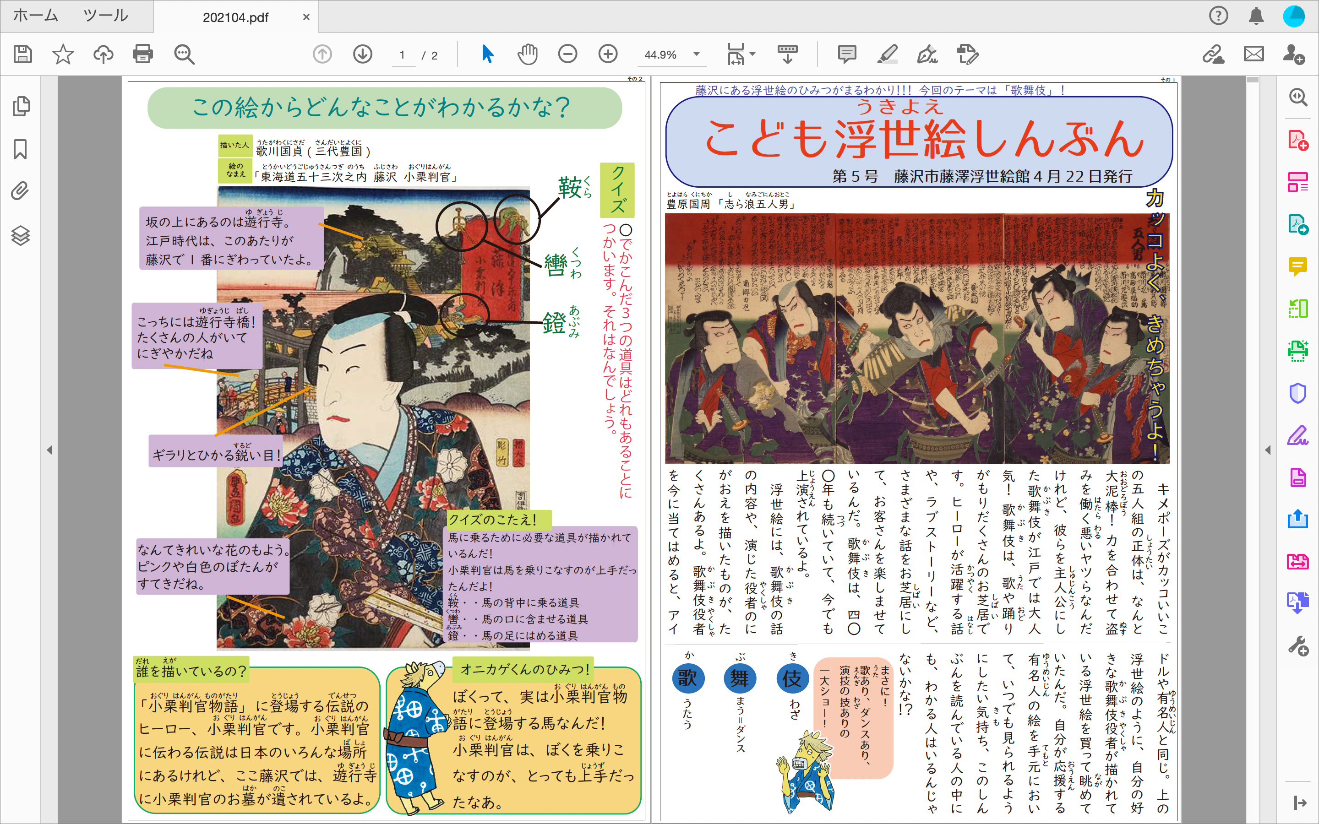Open the Create PDF tool
This screenshot has height=824, width=1319.
[1298, 141]
